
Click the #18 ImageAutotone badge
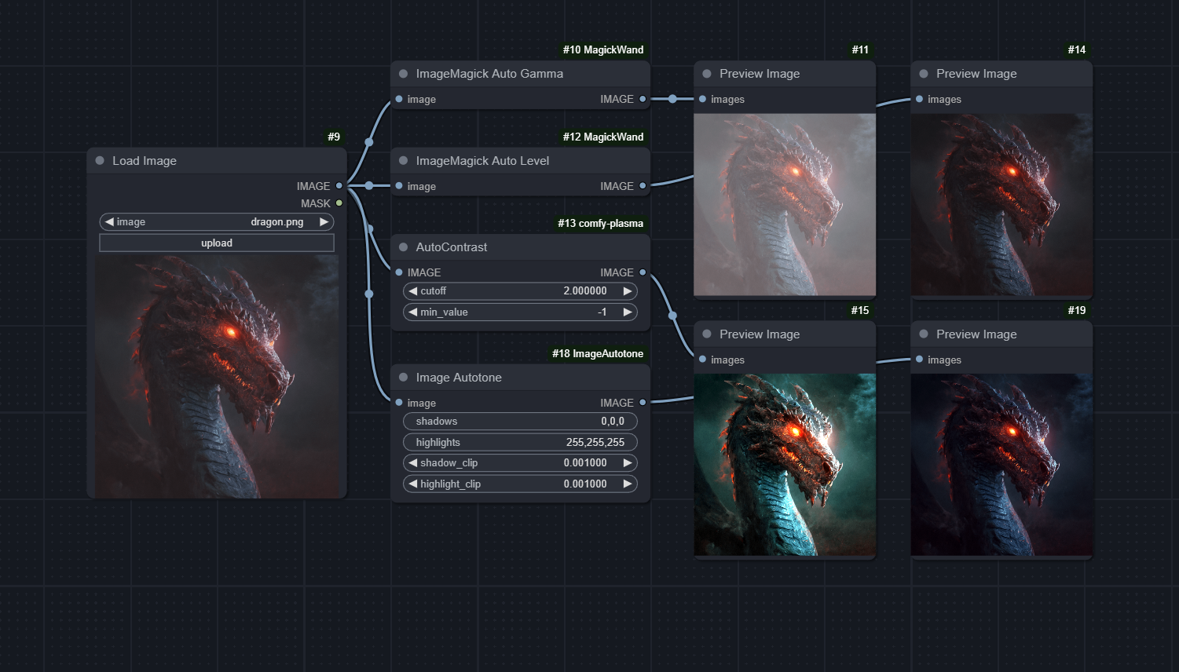click(x=598, y=353)
